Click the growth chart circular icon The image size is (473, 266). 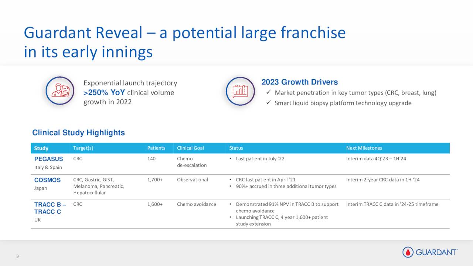[x=240, y=91]
